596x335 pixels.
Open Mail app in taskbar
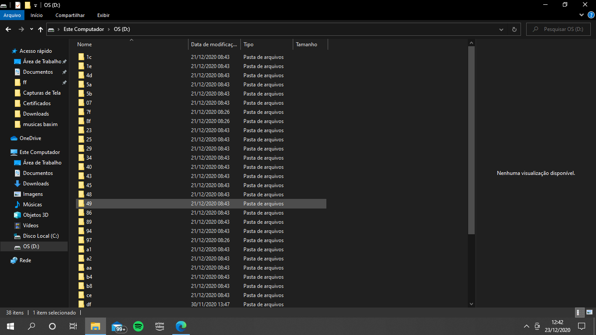118,326
